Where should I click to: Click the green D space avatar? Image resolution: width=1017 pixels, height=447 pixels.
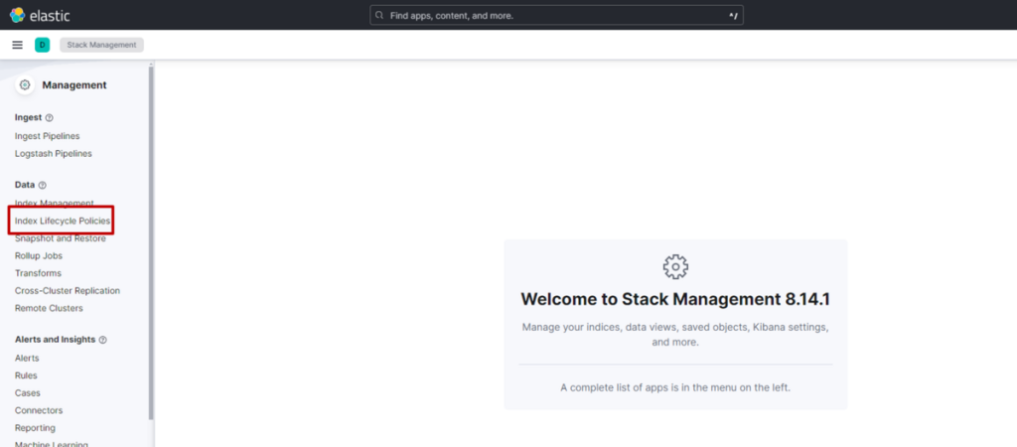(42, 45)
